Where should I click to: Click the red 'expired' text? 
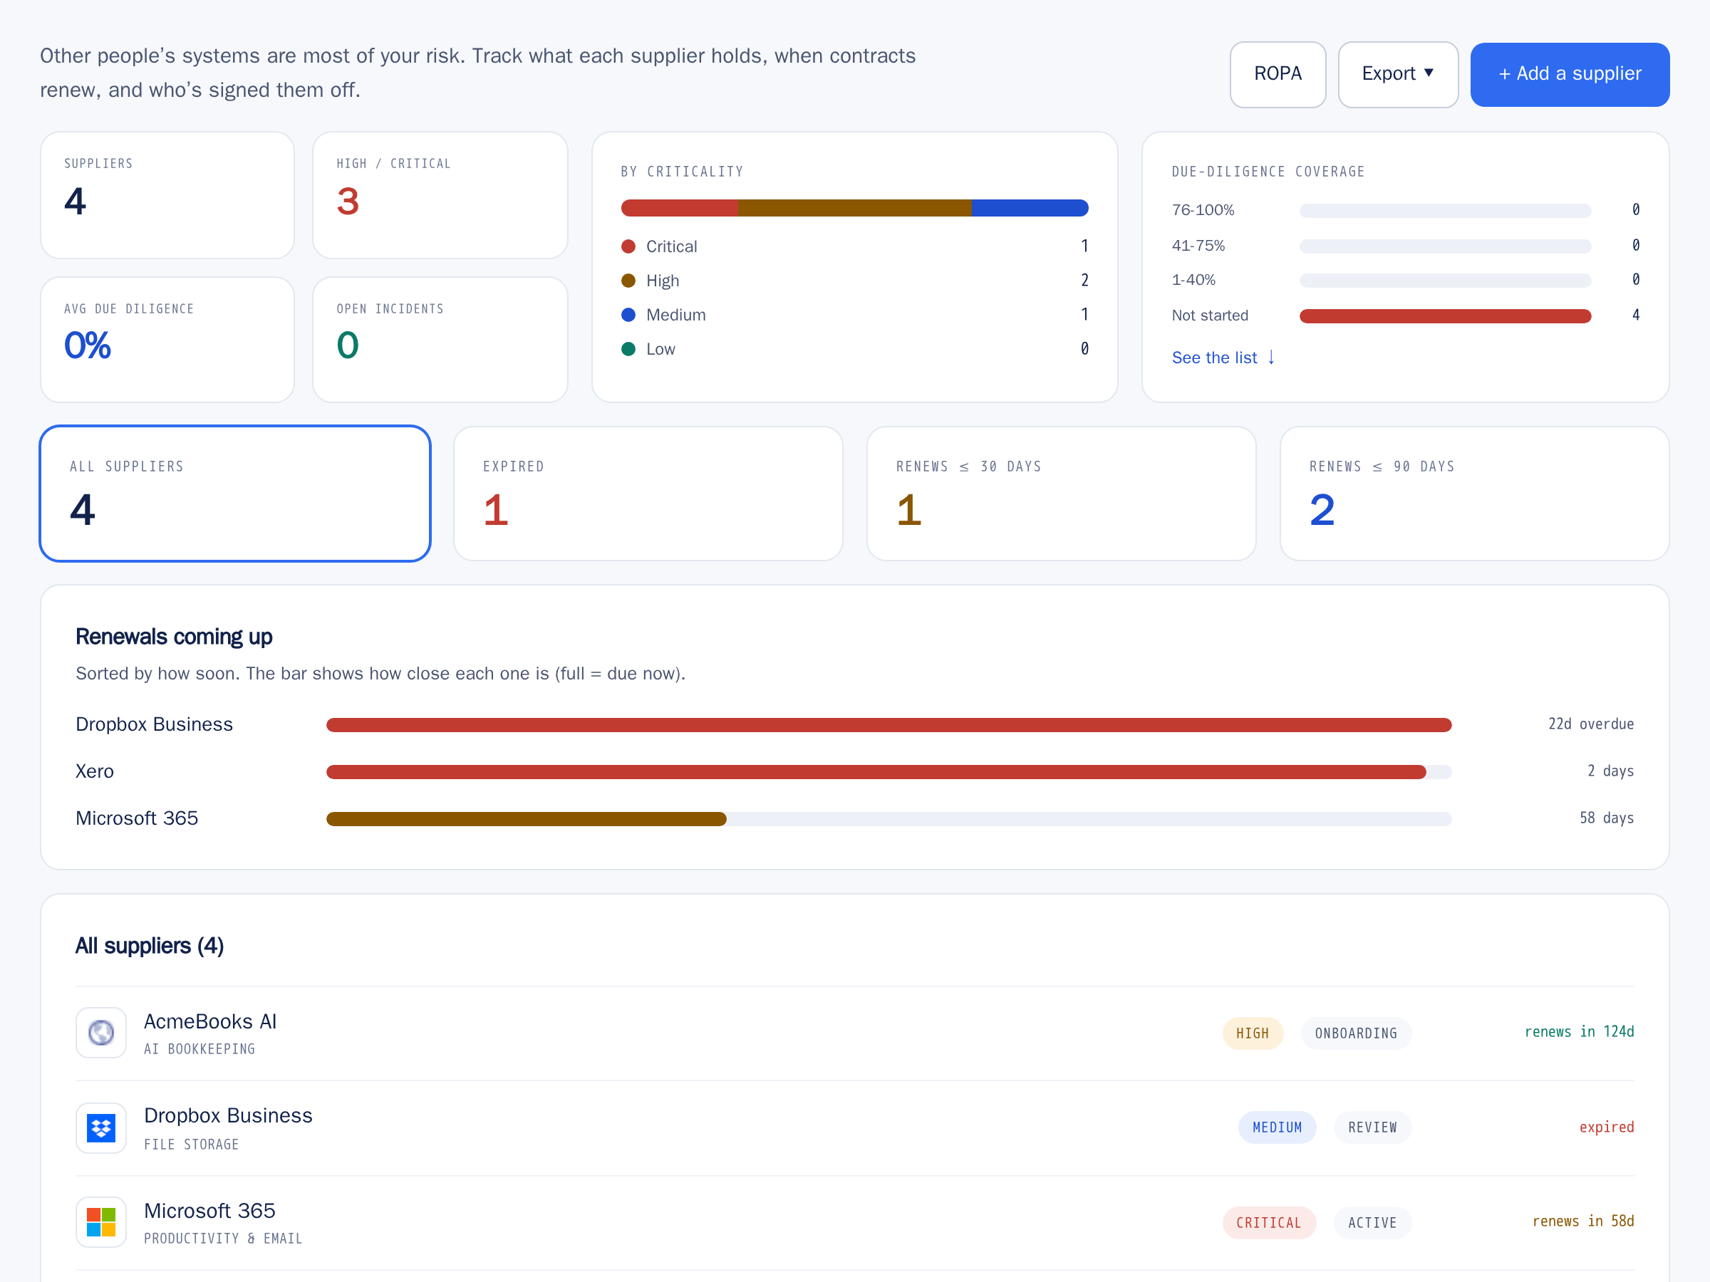pos(1607,1126)
